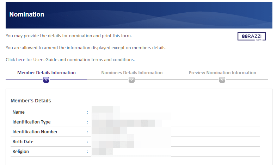Screen dimensions: 277x165
Task: Click the gray chevron under Preview Nomination
Action: click(222, 80)
